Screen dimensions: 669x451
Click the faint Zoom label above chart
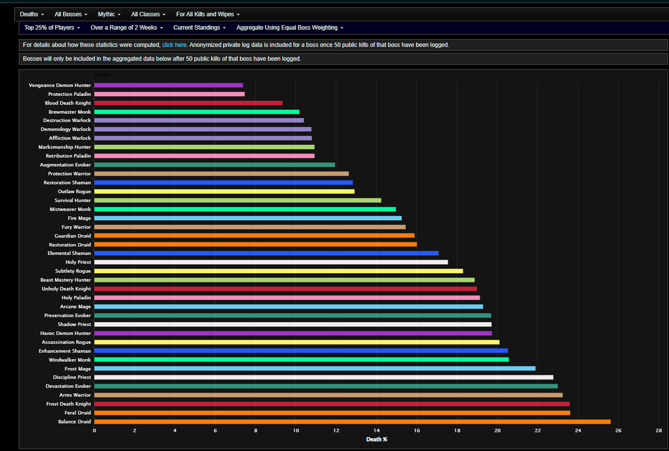(102, 74)
